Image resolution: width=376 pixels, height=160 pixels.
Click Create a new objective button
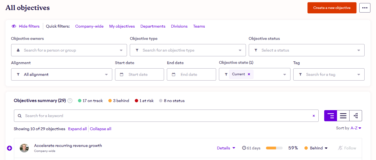click(x=332, y=8)
